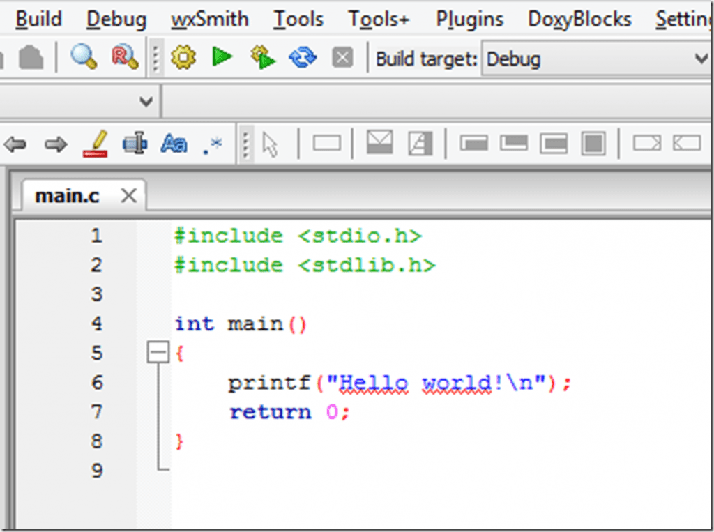Image resolution: width=714 pixels, height=532 pixels.
Task: Click the Find magnifier icon
Action: coord(84,57)
